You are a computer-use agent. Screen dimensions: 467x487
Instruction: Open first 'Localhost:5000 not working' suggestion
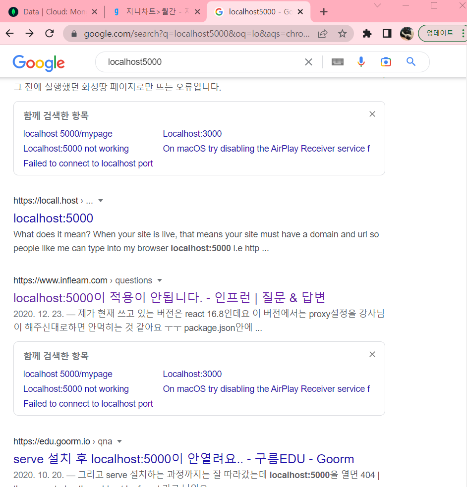coord(76,149)
